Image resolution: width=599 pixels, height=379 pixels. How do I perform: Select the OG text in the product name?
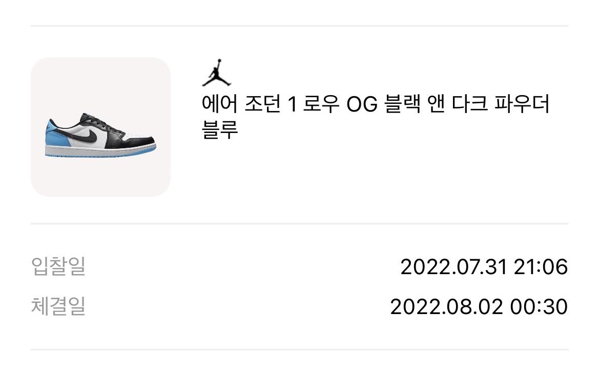pos(362,105)
